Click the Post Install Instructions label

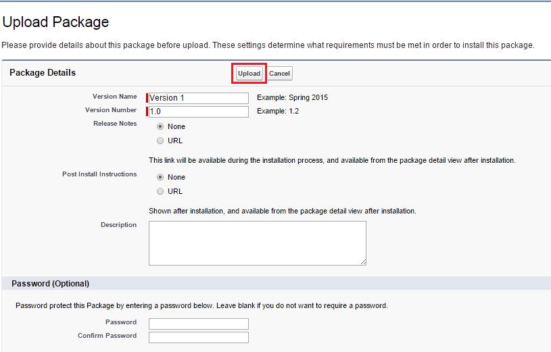coord(99,174)
